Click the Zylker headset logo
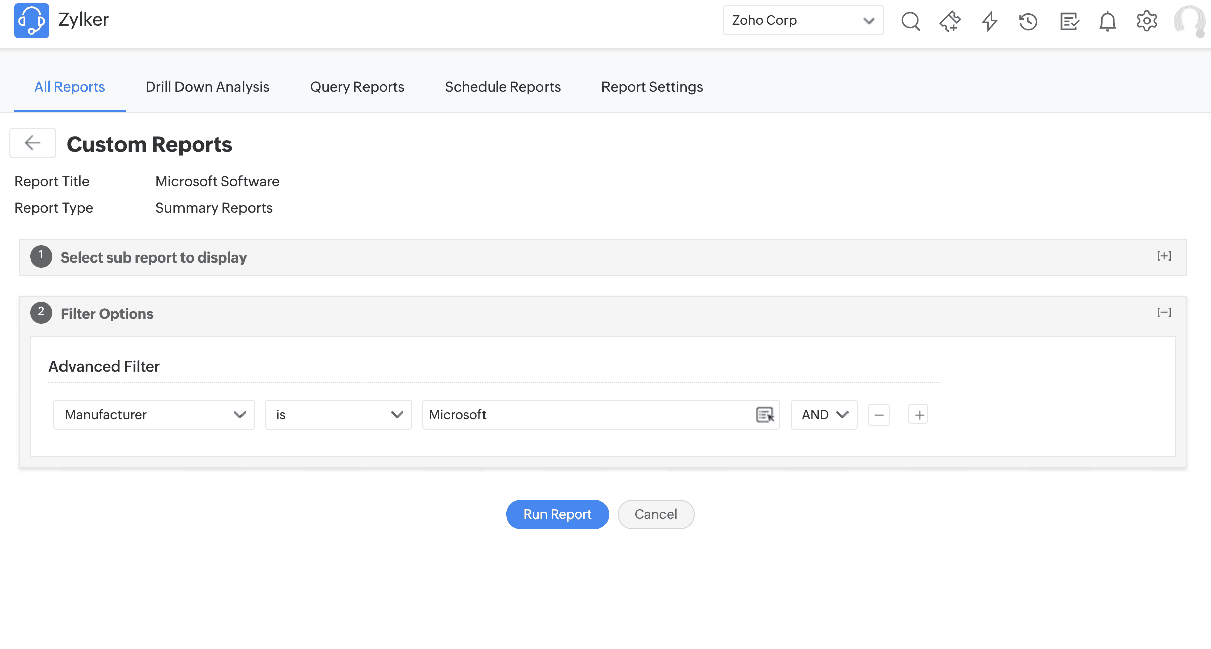This screenshot has width=1211, height=649. point(31,21)
